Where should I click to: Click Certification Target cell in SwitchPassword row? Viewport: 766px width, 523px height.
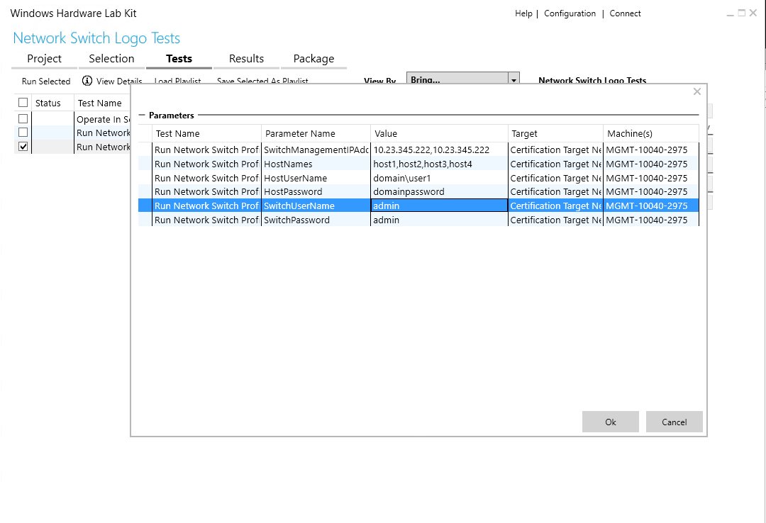click(555, 220)
